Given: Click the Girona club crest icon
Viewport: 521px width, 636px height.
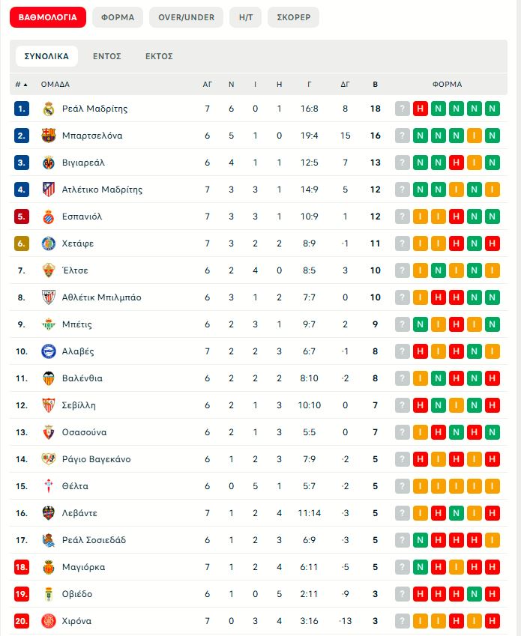Looking at the screenshot, I should [49, 621].
